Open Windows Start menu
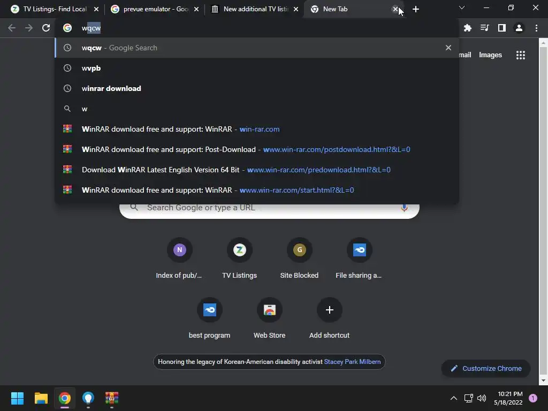 [17, 398]
